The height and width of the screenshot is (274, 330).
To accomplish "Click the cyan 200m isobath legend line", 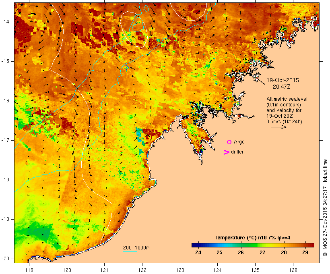I will click(130, 251).
